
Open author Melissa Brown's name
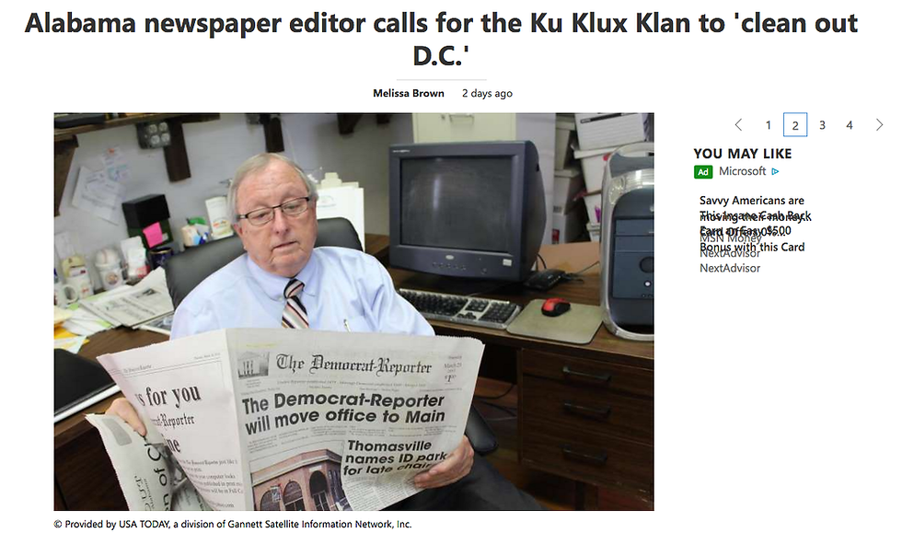[409, 93]
